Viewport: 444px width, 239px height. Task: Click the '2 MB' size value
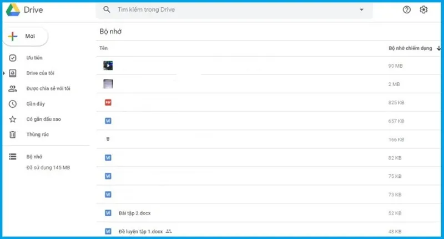(394, 84)
